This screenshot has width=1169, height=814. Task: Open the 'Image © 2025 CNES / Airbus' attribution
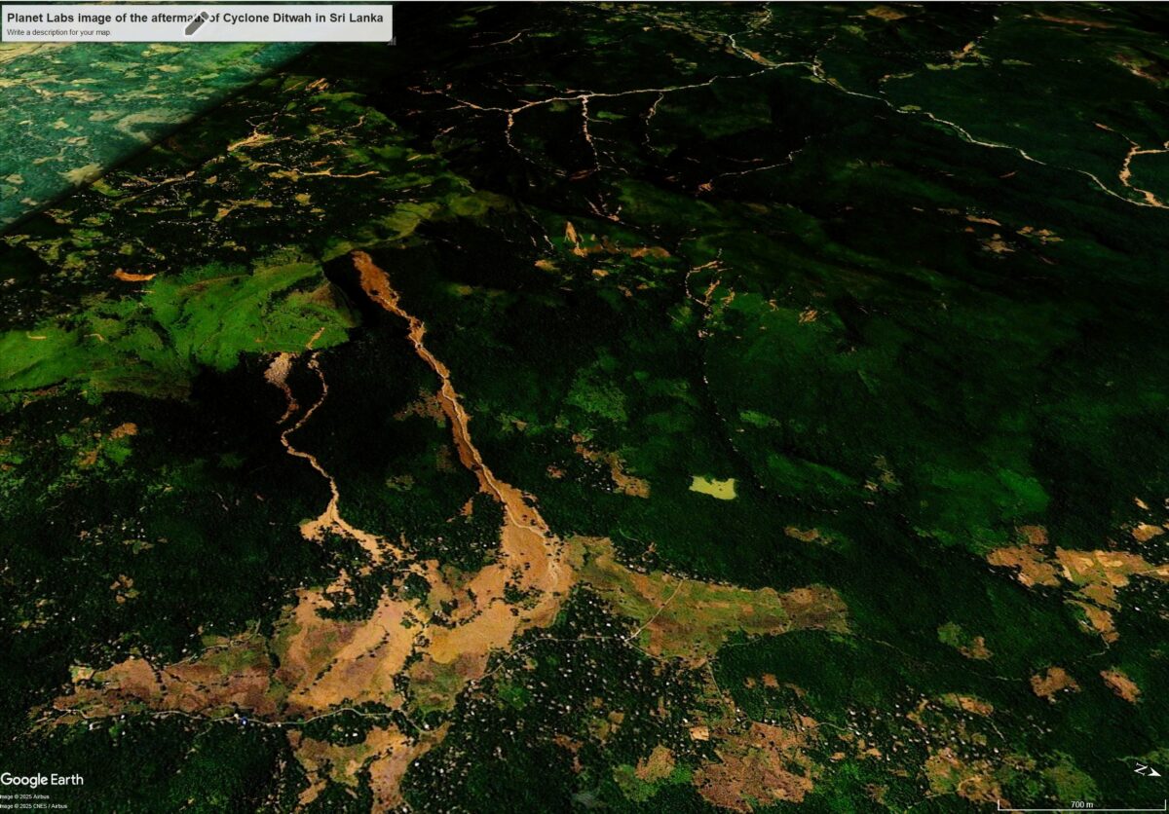[x=32, y=805]
